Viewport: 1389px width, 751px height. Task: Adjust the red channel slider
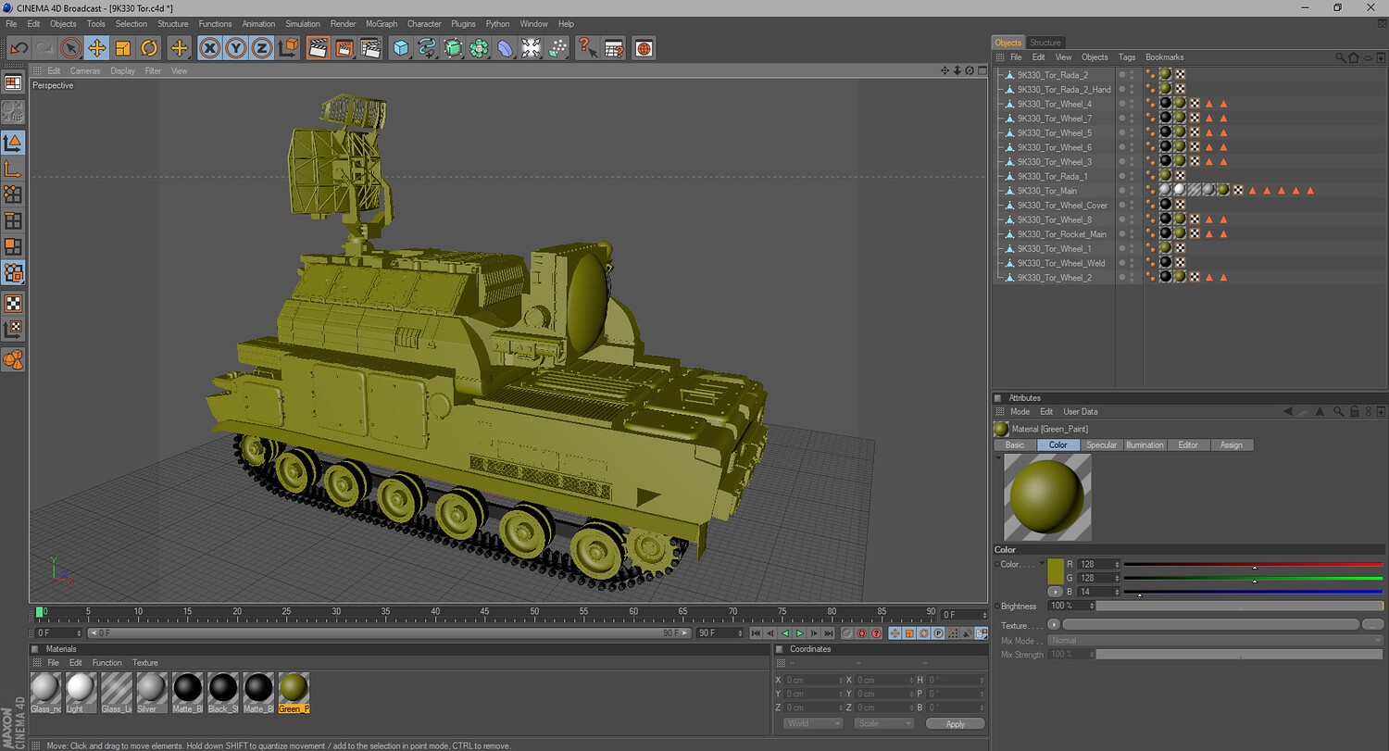(1253, 564)
